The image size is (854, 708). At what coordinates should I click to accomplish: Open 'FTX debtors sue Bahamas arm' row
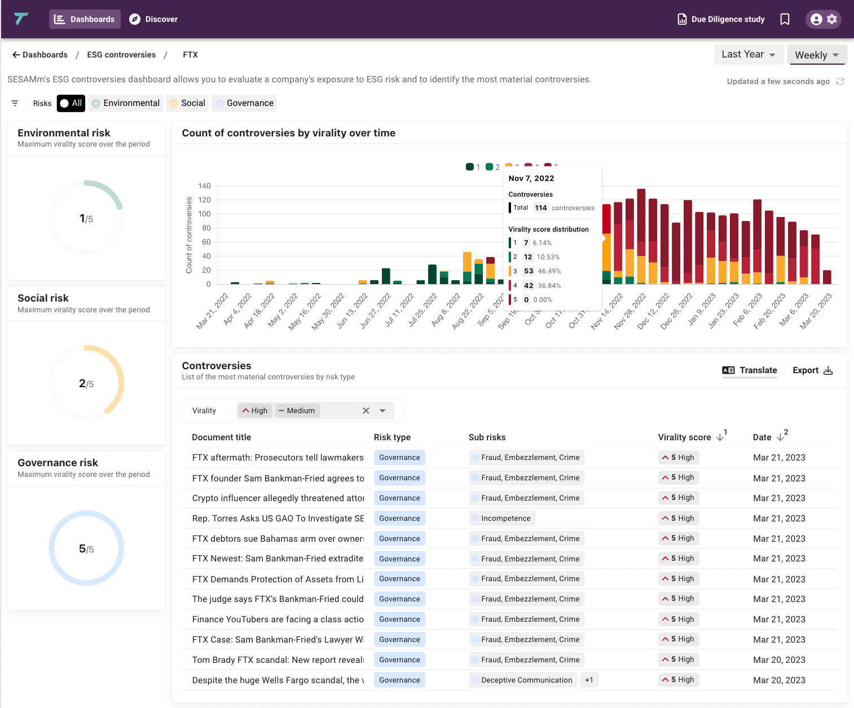pos(510,539)
